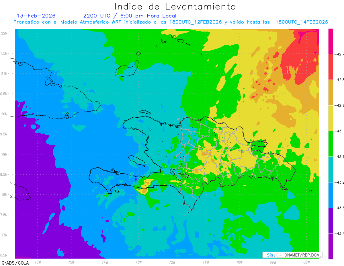Click the '8.5N' latitude label
Image resolution: width=344 pixels, height=266 pixels.
tap(4, 174)
